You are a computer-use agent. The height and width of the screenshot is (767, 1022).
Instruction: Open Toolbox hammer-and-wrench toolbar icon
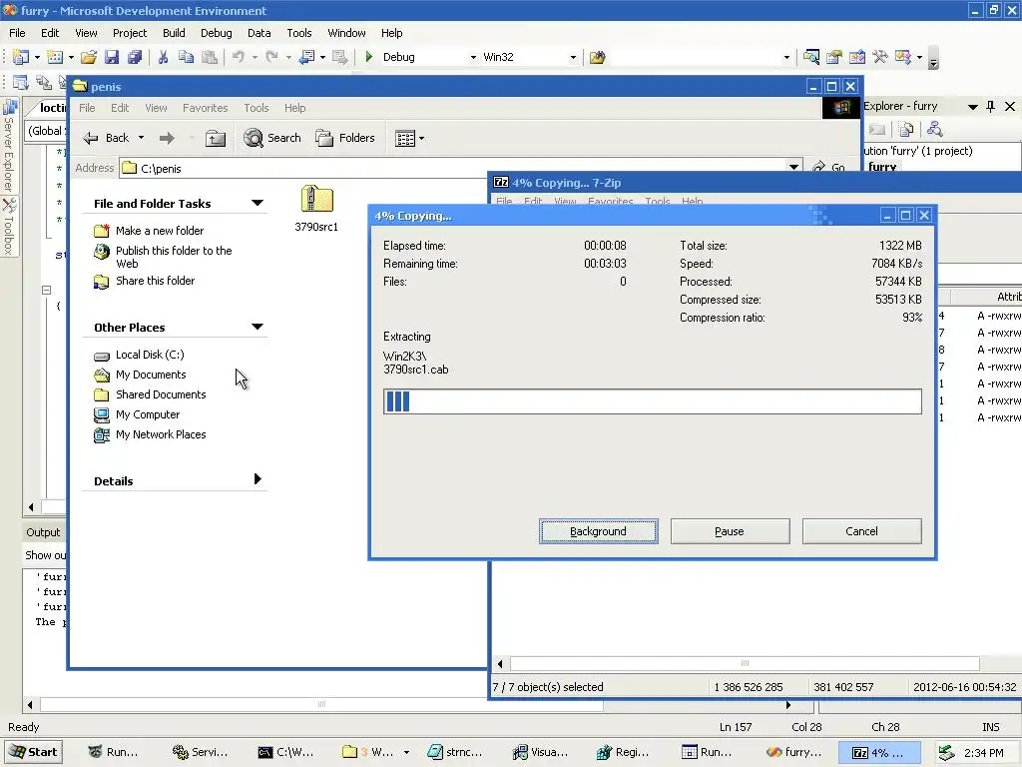click(880, 57)
